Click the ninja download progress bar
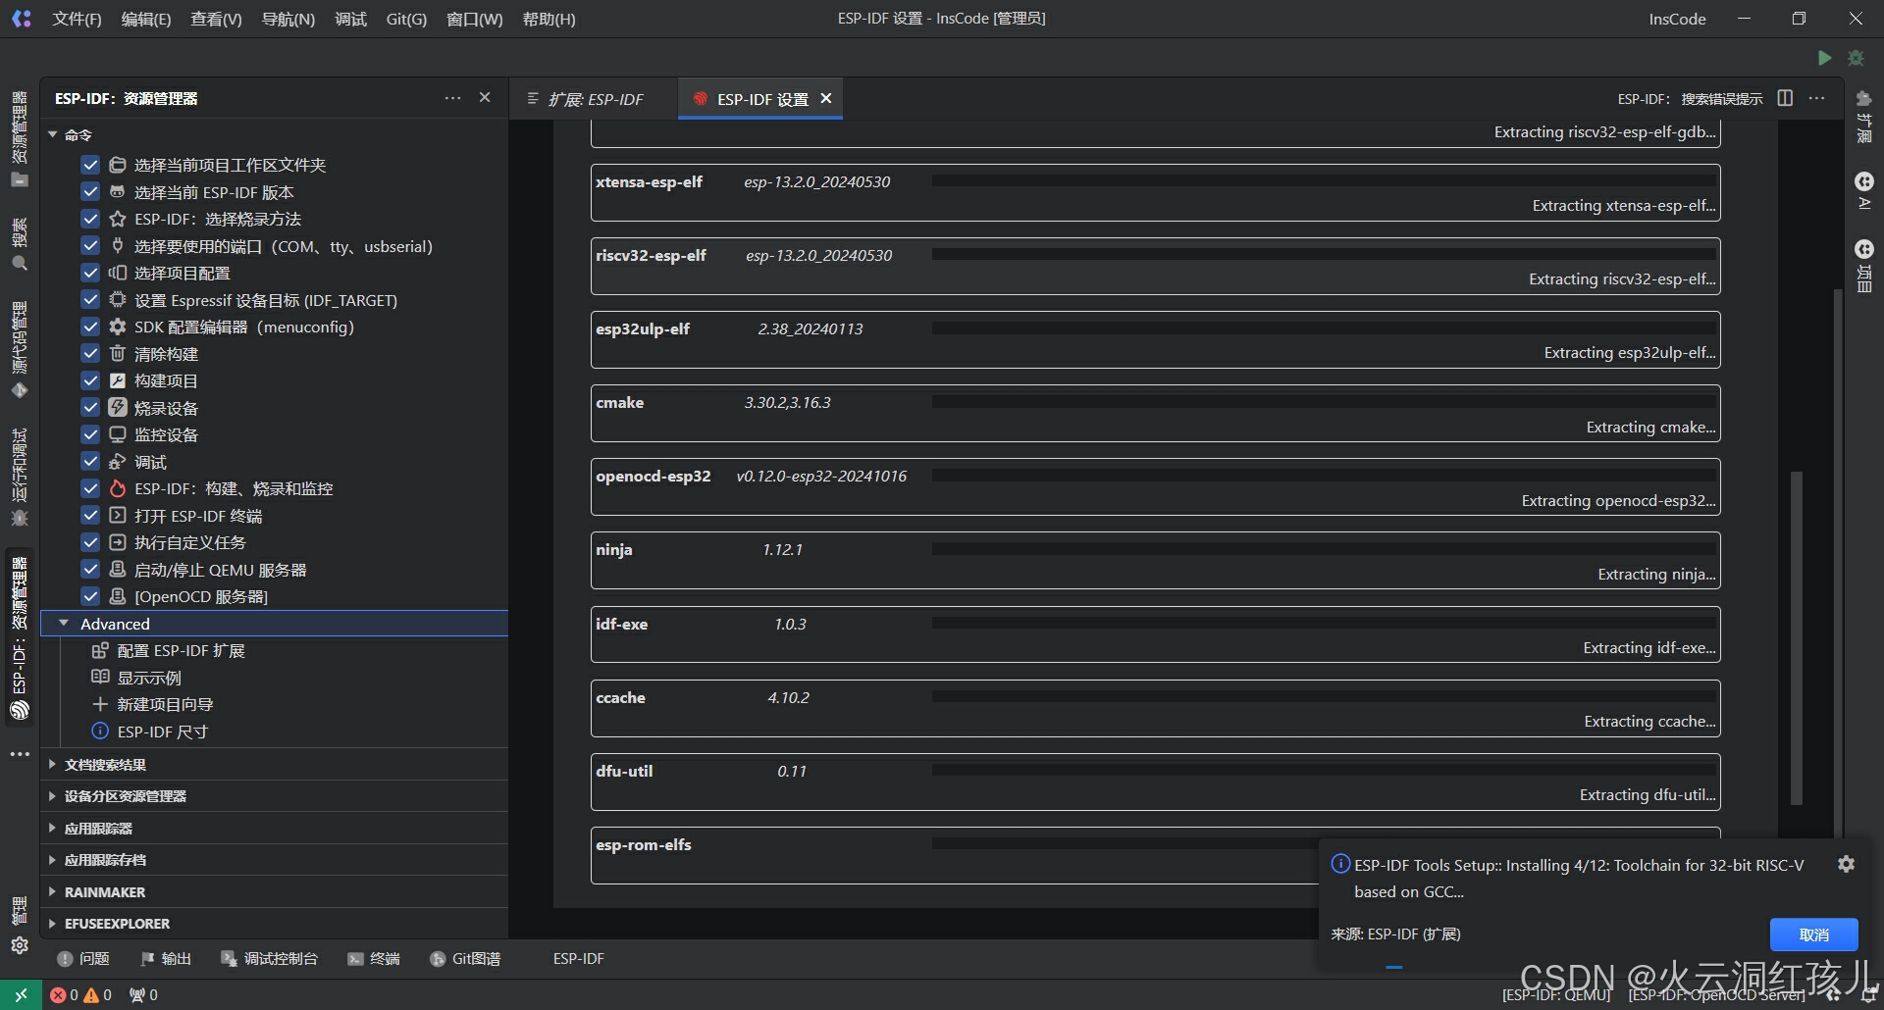 1324,548
